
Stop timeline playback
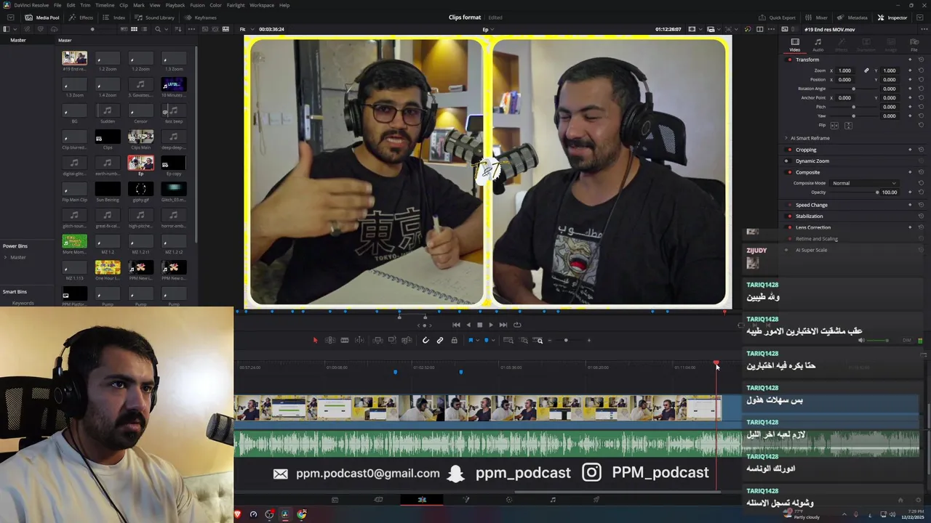(479, 325)
